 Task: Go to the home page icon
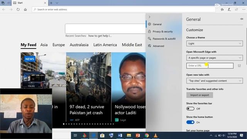pos(25,9)
